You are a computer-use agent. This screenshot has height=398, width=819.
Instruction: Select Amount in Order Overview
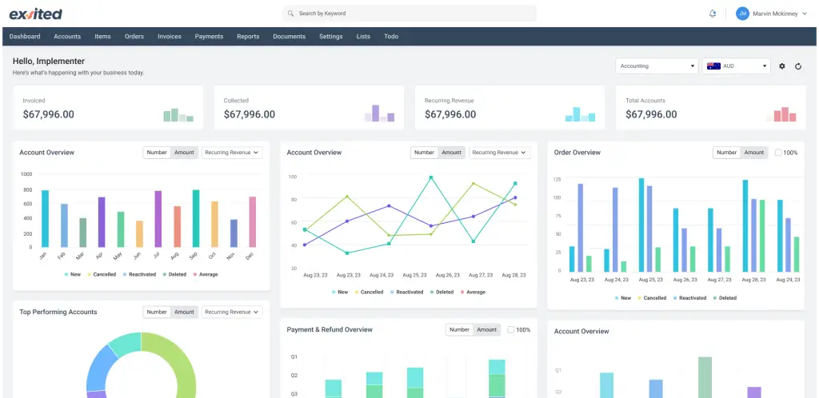coord(754,153)
